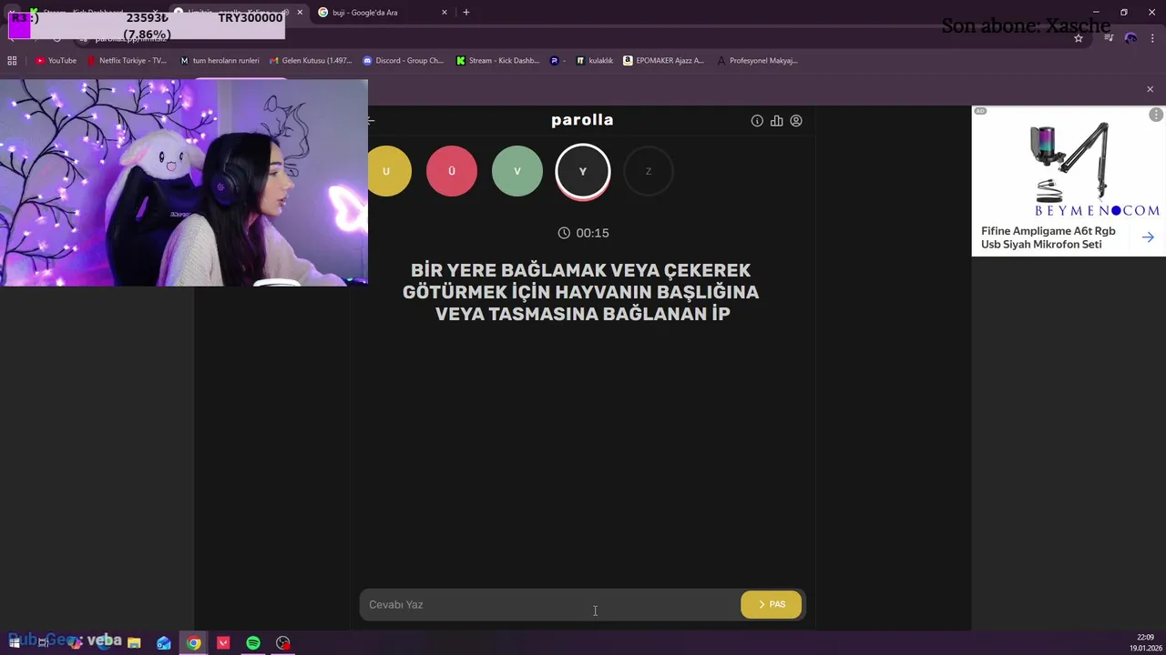This screenshot has height=655, width=1166.
Task: Select the green letter V circle
Action: point(517,171)
